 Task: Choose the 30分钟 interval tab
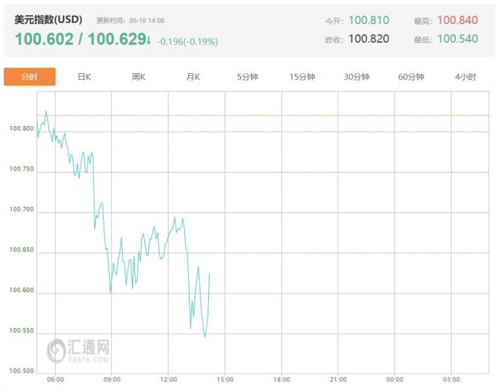coord(357,76)
